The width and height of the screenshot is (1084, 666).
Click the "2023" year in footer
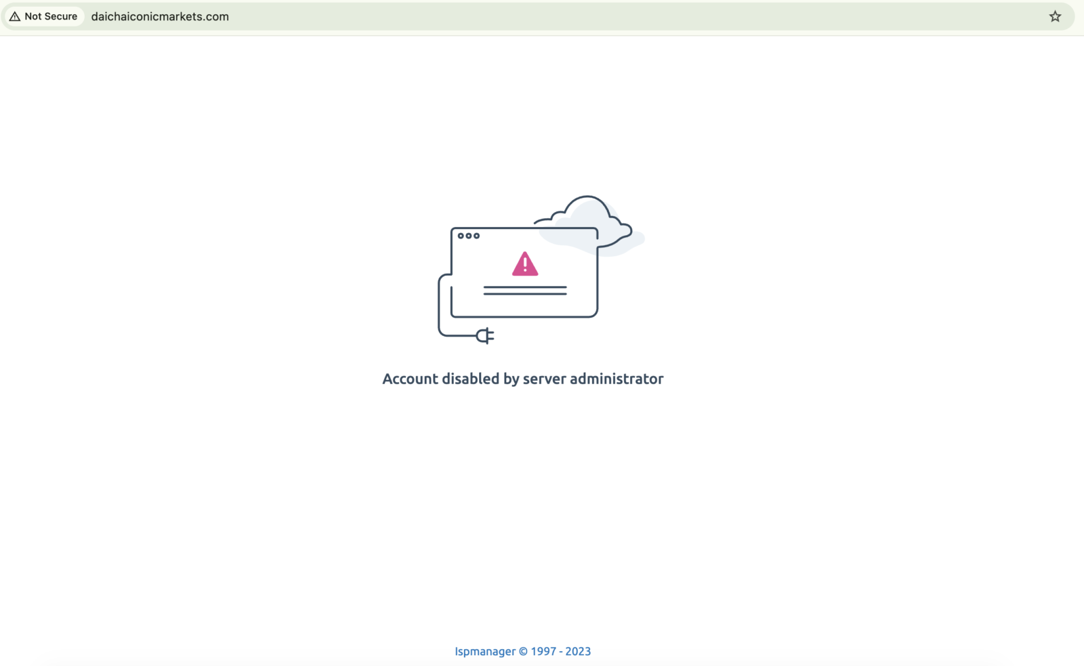coord(578,651)
